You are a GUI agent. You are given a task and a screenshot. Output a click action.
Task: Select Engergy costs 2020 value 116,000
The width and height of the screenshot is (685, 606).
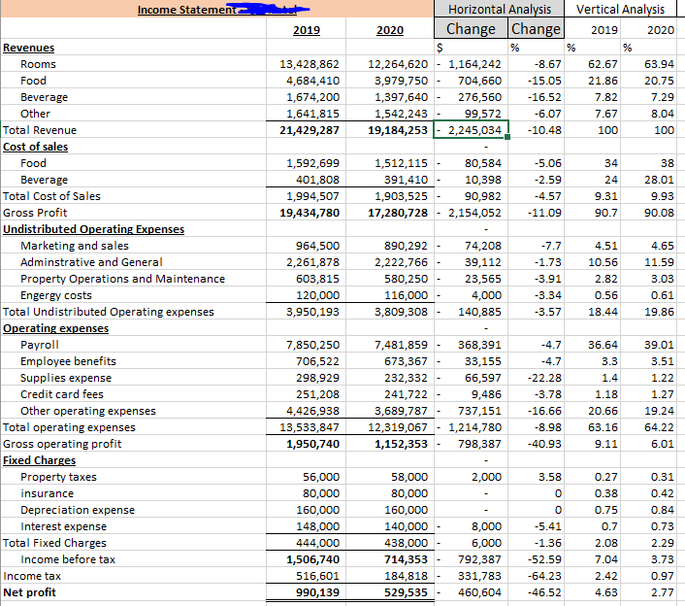tap(407, 295)
